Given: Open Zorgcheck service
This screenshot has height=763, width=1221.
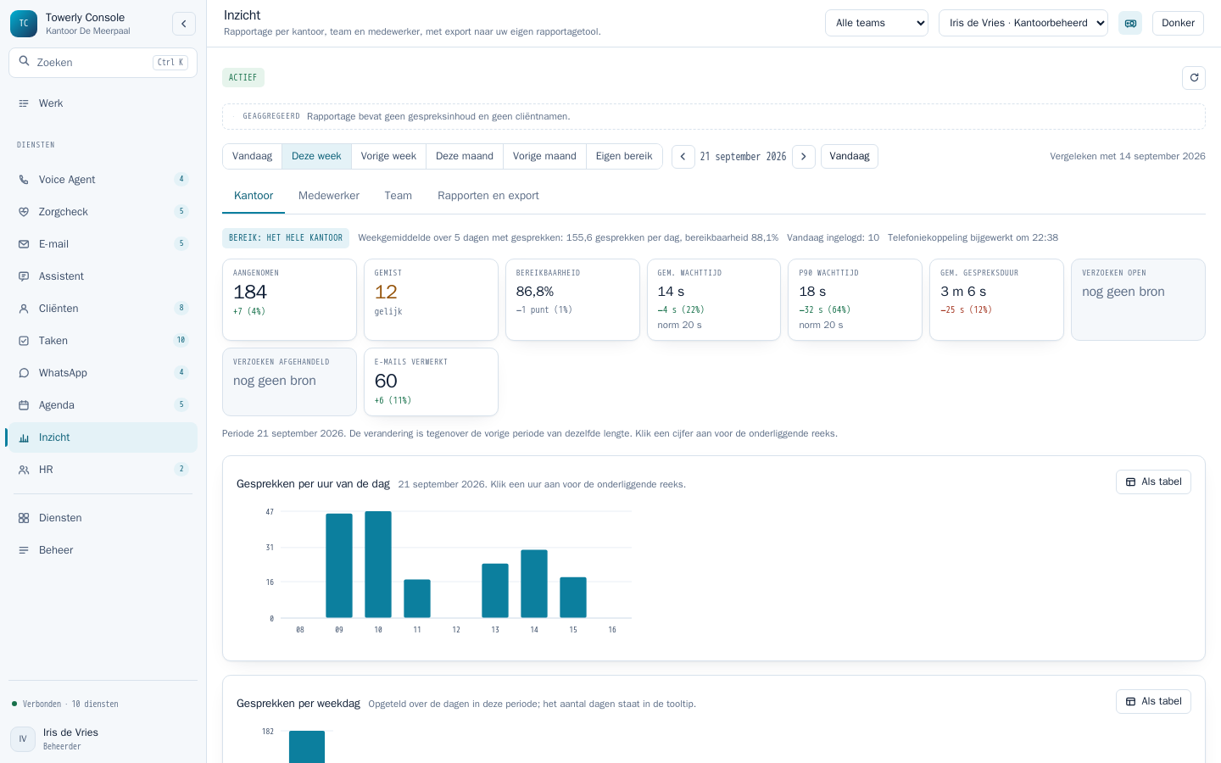Looking at the screenshot, I should pyautogui.click(x=103, y=212).
